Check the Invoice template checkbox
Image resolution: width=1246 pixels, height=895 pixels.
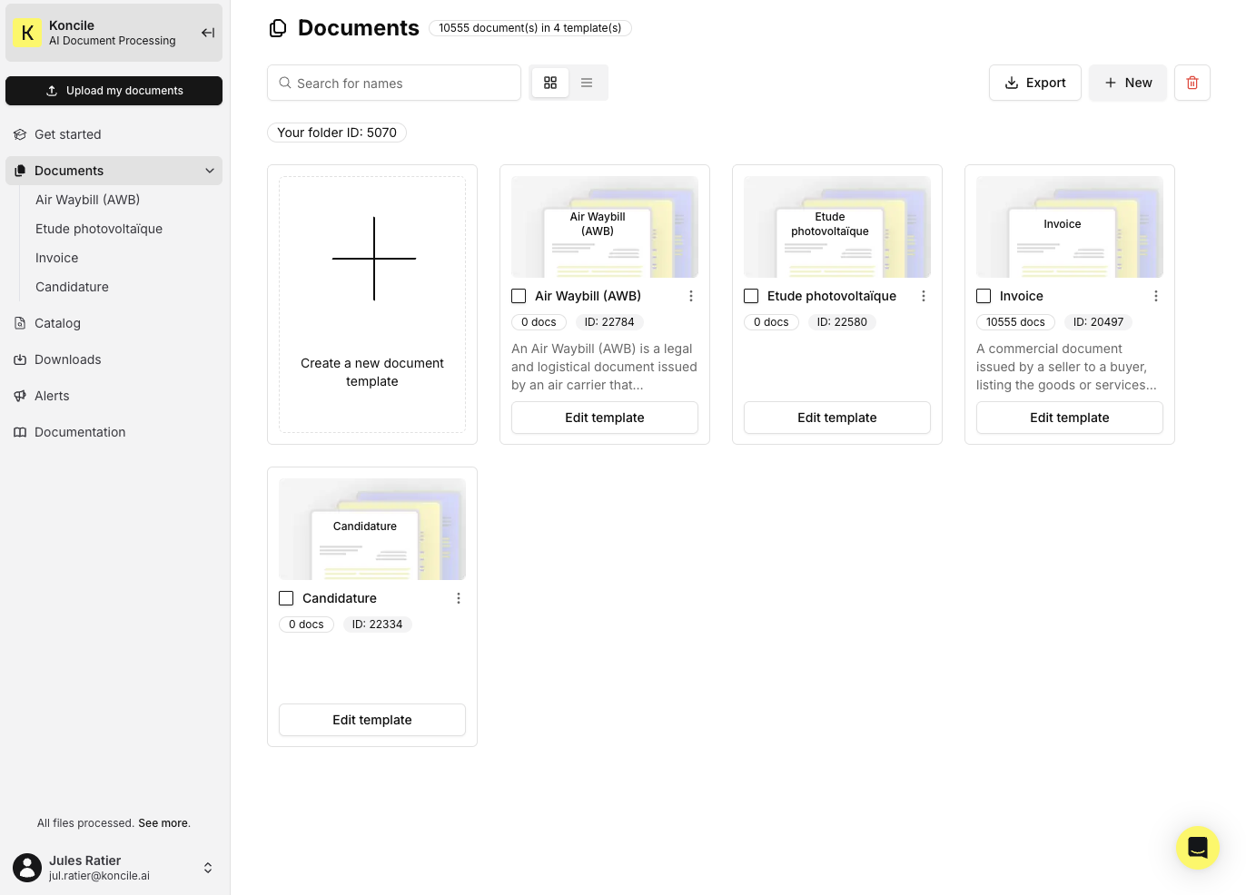pos(984,296)
